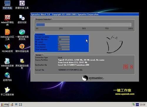Click the 启用网络 enable network icon

[7, 77]
